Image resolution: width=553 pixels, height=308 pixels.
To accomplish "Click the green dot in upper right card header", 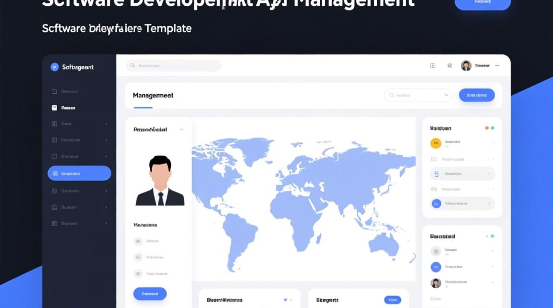I will point(493,128).
